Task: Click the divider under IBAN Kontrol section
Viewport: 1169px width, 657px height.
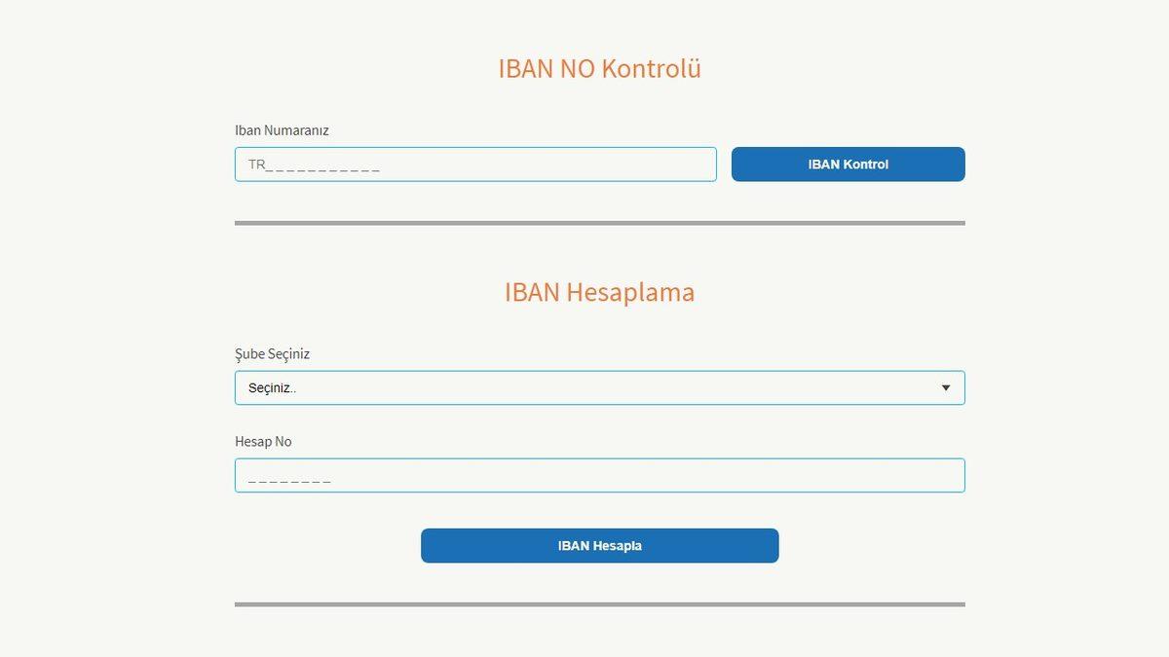Action: tap(599, 222)
